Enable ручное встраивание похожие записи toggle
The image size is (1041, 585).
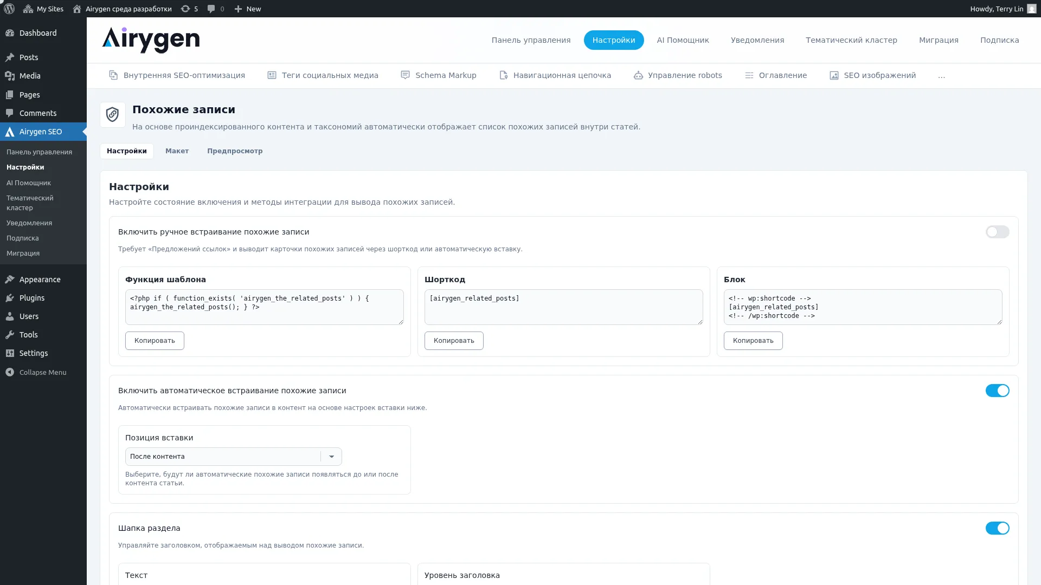[997, 232]
